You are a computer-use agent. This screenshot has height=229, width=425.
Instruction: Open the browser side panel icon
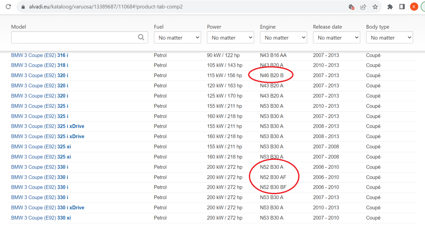point(402,7)
